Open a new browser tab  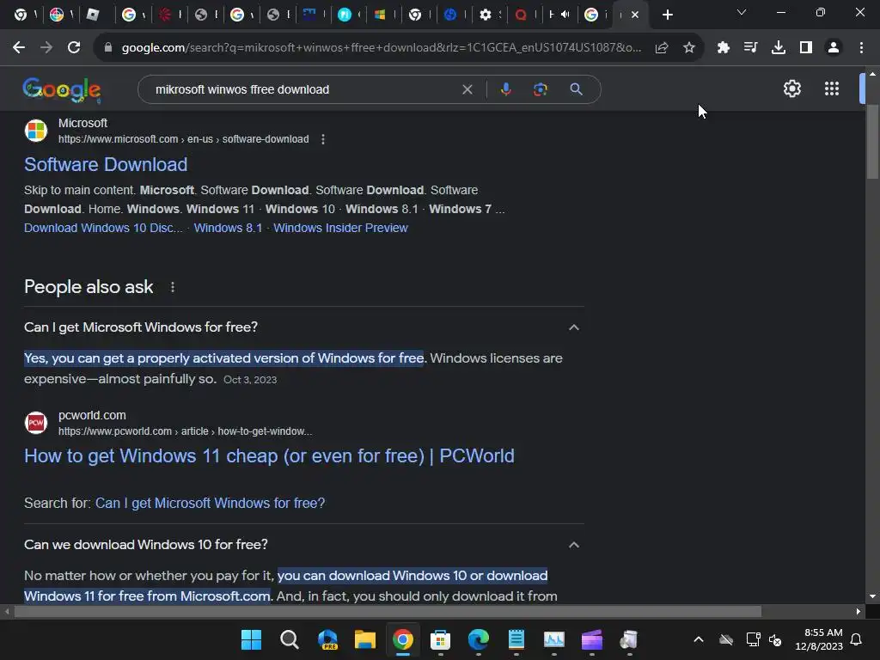tap(667, 15)
